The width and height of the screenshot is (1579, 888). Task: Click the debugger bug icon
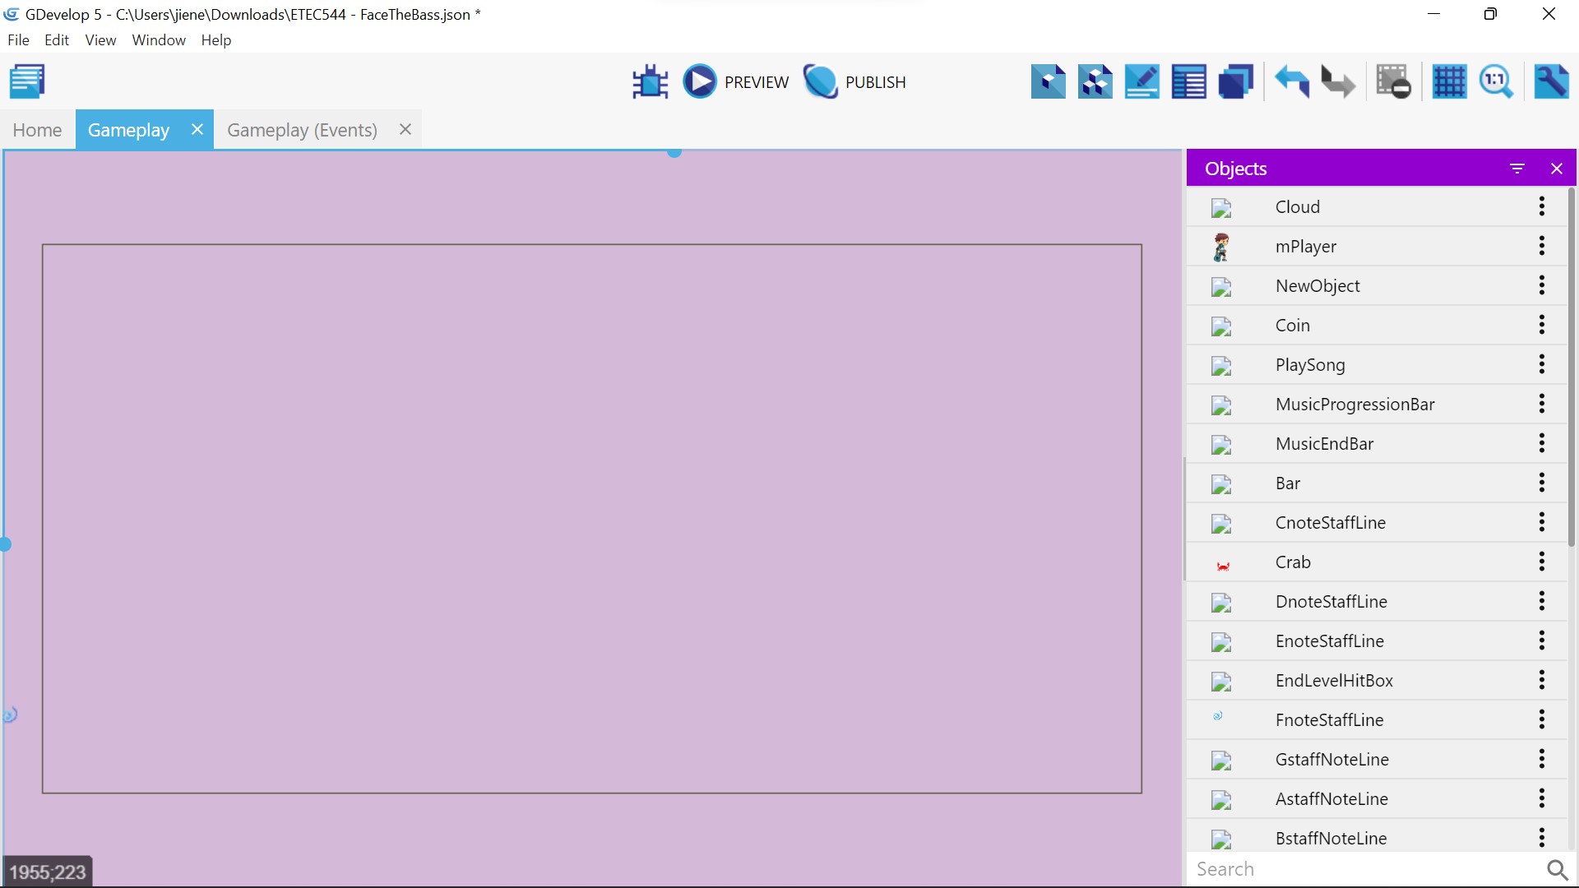coord(650,81)
